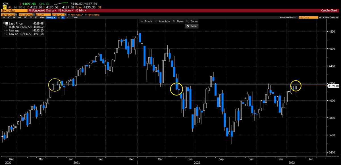
Task: Select the 1D time range
Action: click(4, 18)
